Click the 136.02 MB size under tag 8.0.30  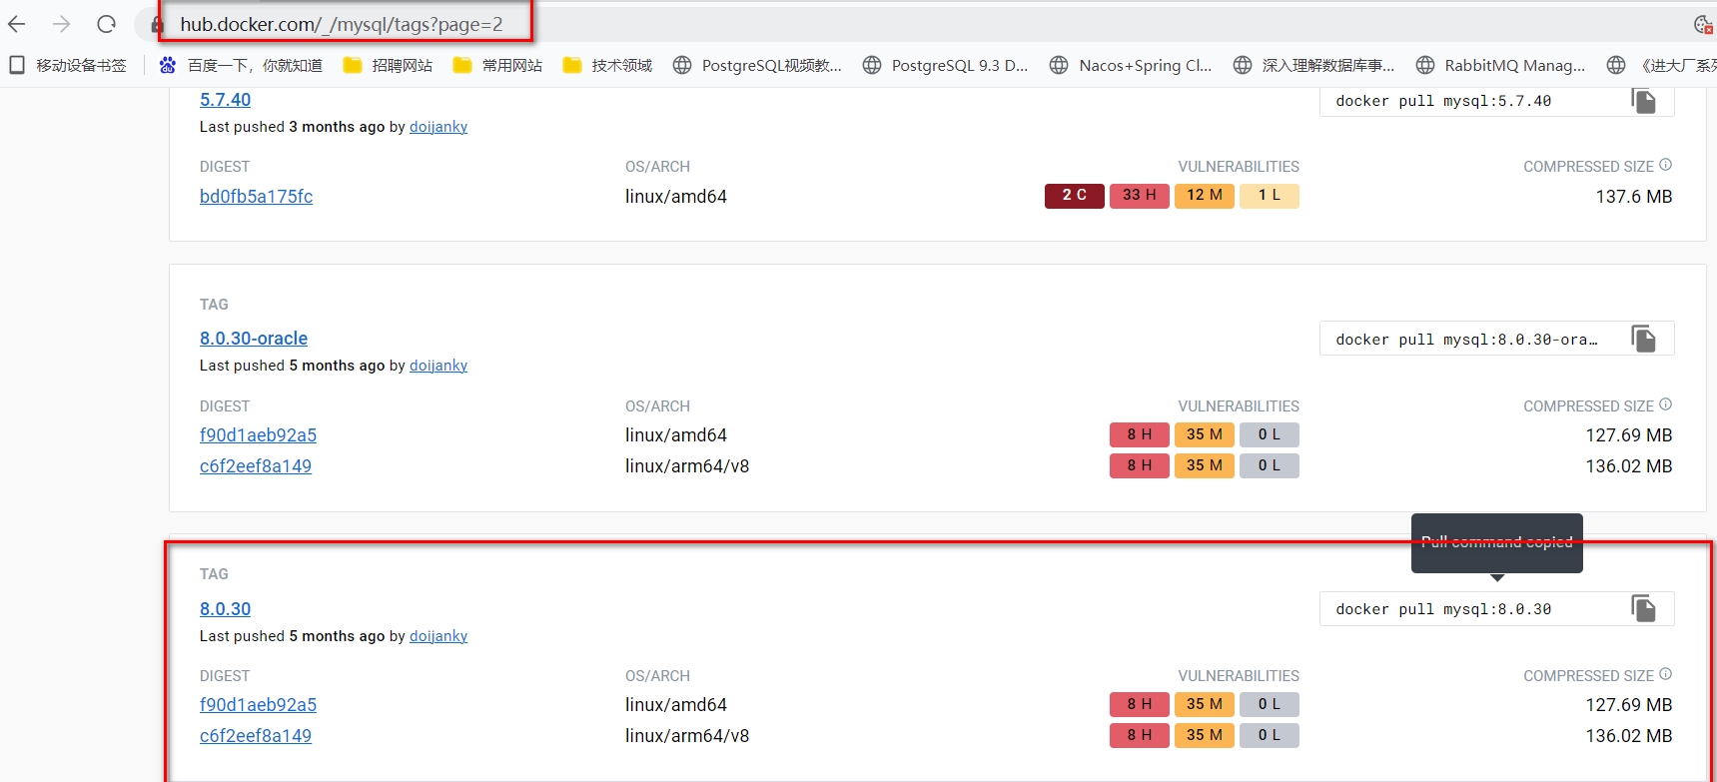click(x=1629, y=736)
